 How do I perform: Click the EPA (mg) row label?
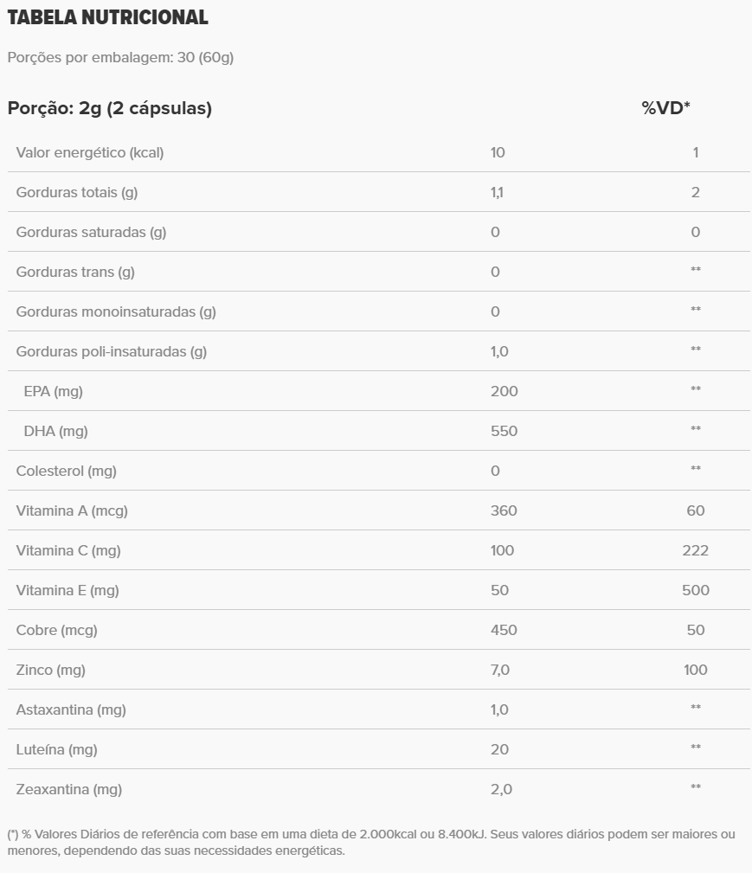(x=54, y=392)
